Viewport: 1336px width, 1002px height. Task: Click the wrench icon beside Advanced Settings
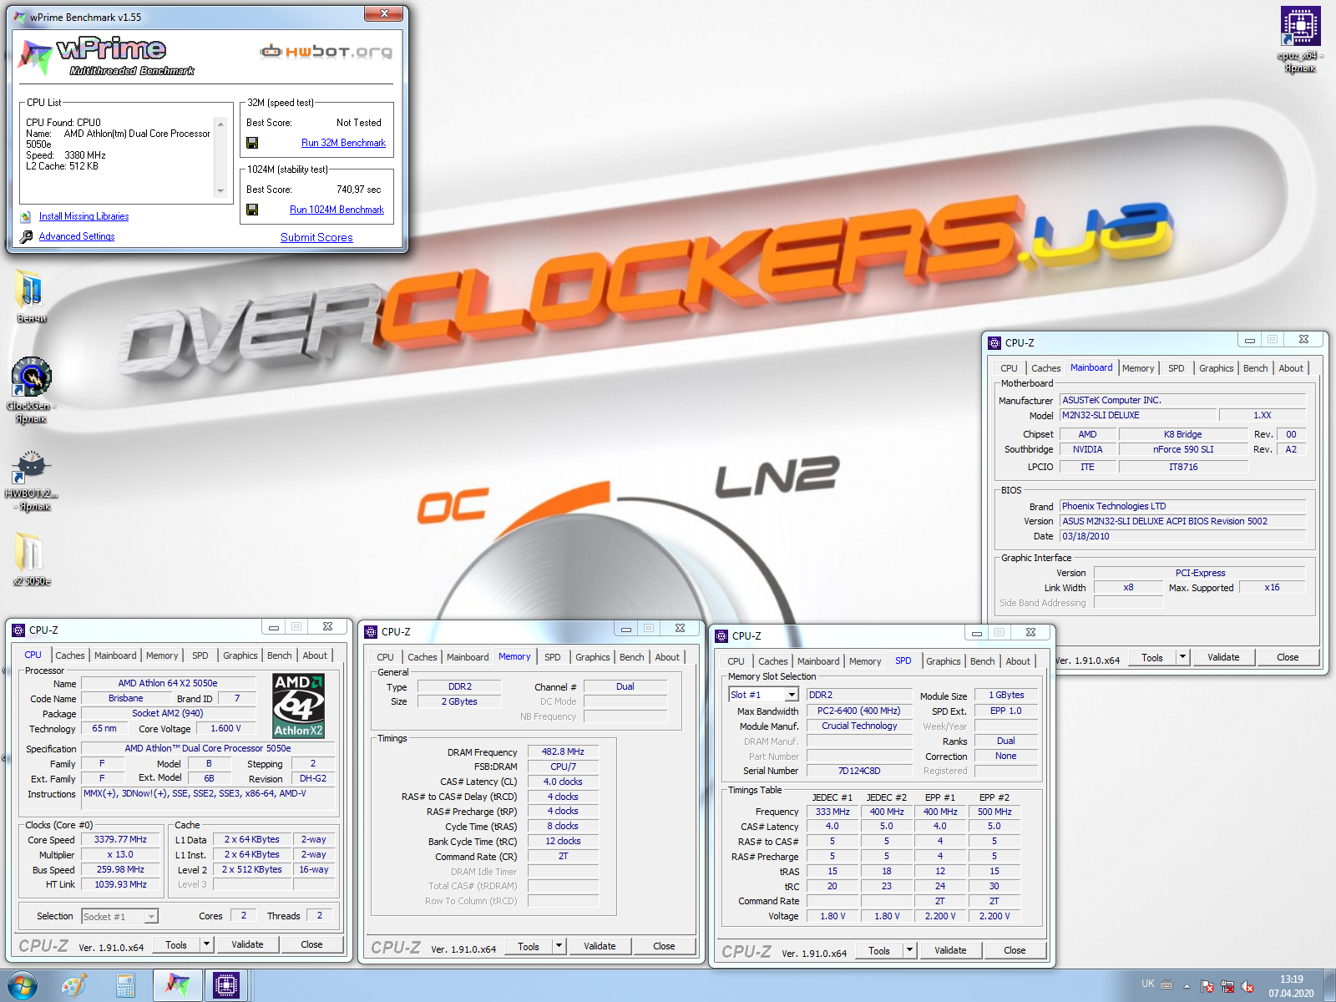pyautogui.click(x=26, y=236)
